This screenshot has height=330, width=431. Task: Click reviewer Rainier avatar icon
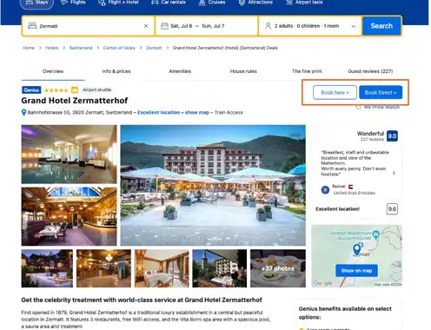(325, 190)
